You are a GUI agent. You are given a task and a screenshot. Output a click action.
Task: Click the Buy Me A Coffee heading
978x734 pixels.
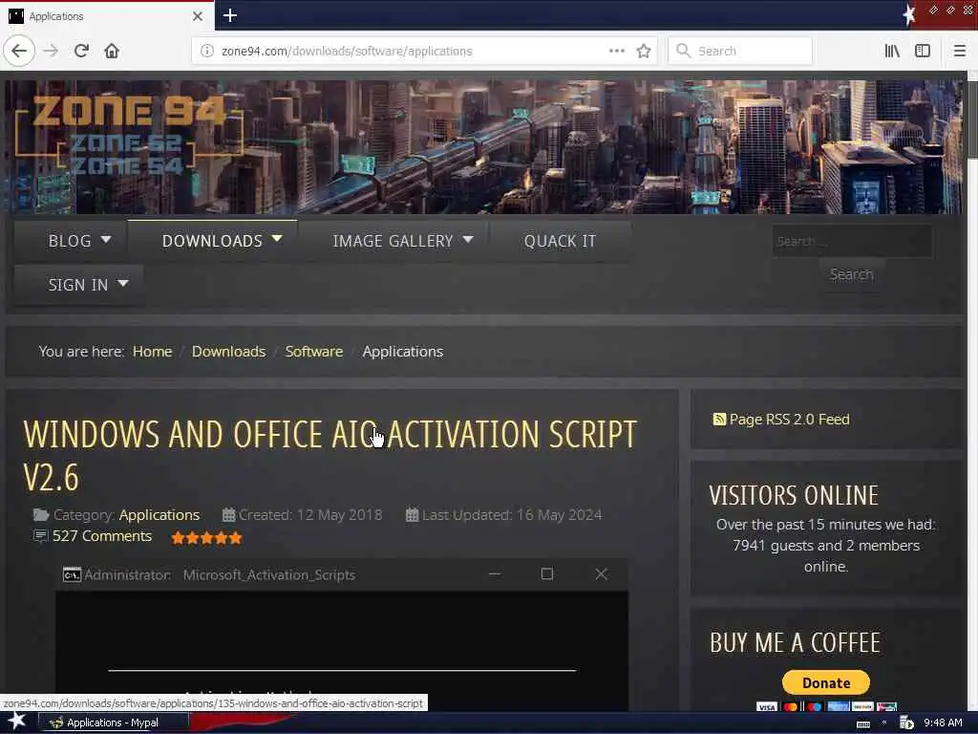796,642
